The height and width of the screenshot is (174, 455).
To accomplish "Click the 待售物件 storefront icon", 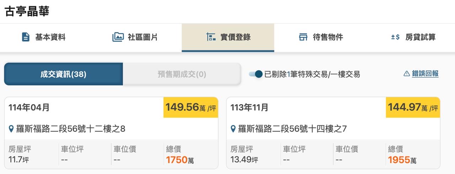I will (x=303, y=37).
